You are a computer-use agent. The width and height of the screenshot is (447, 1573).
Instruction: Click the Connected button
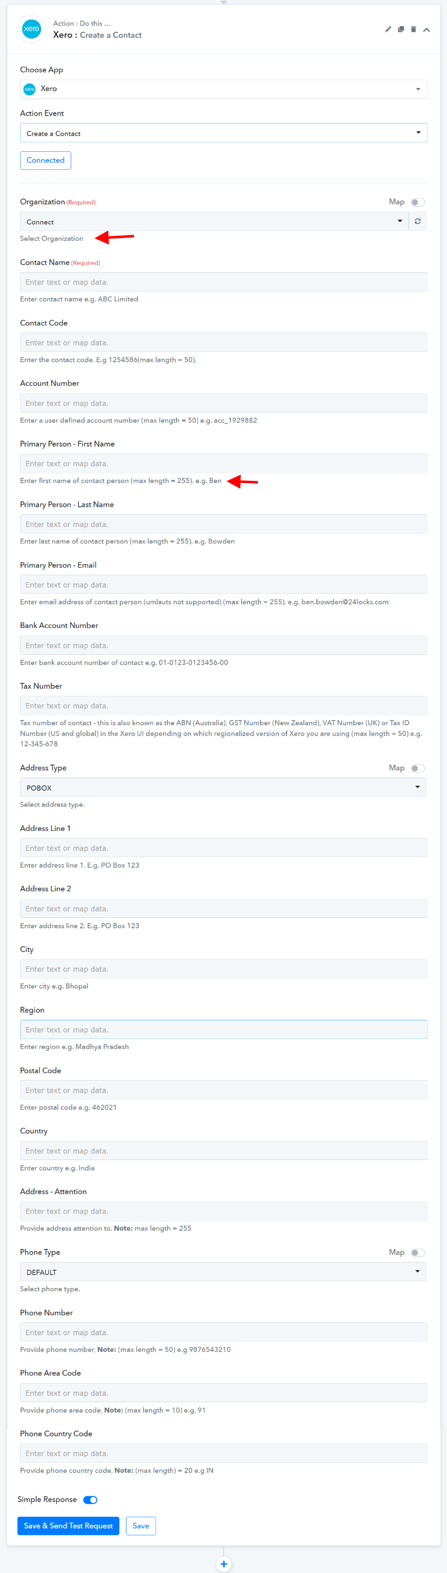46,160
